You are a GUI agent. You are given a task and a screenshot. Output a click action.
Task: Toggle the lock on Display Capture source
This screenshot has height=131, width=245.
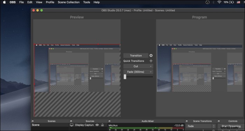[x=103, y=125]
